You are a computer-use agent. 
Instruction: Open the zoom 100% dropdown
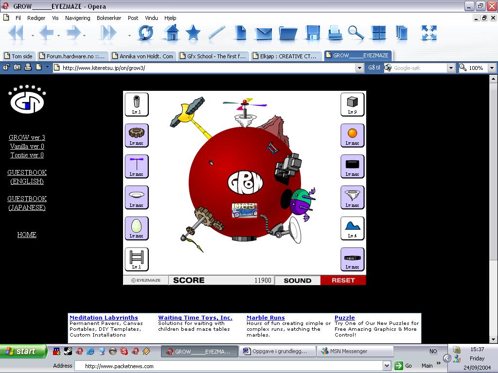tap(492, 68)
